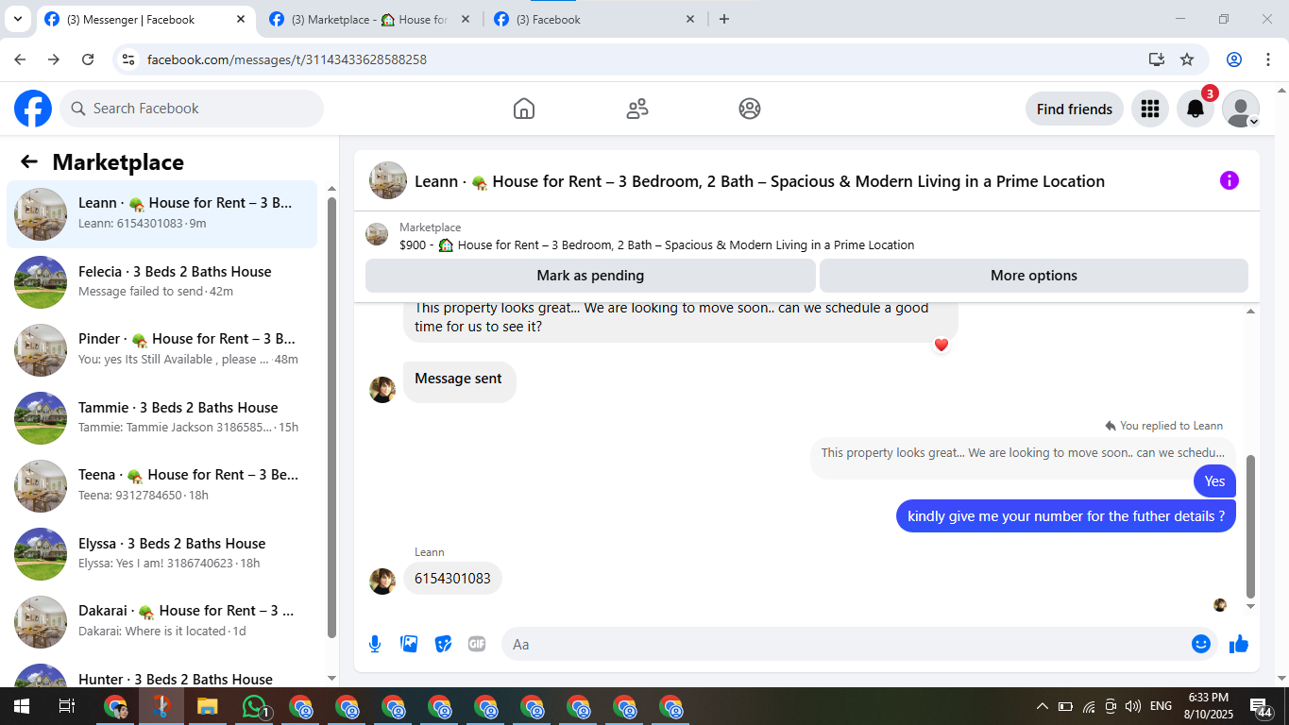Click the Marketplace listing thumbnail

pyautogui.click(x=377, y=234)
